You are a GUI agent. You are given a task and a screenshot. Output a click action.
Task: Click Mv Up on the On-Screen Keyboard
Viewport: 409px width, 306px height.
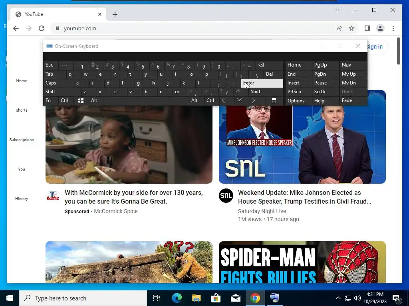point(353,74)
